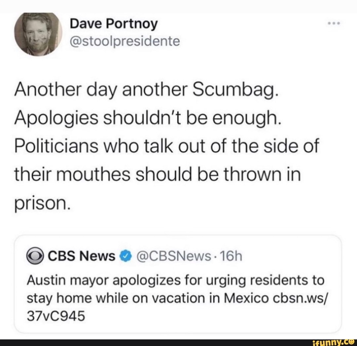Open Dave Portnoy's profile picture

coord(38,34)
